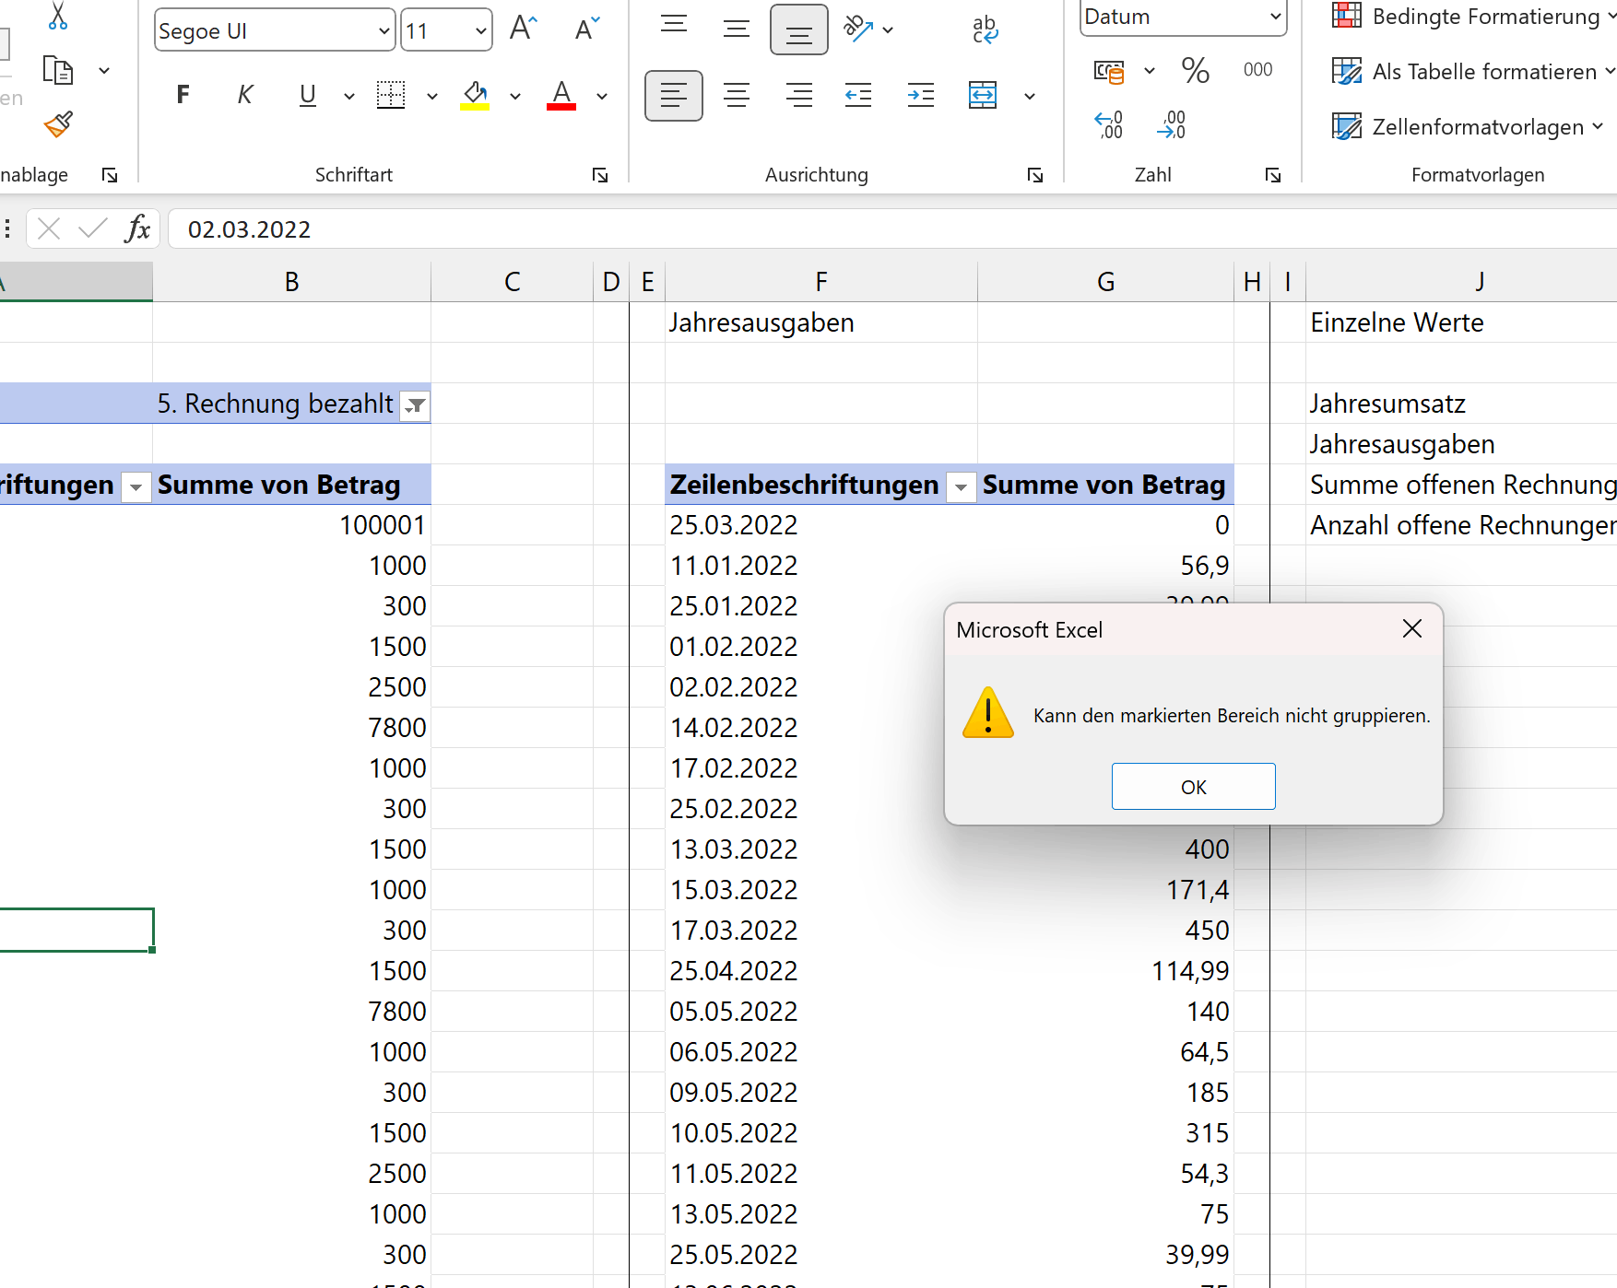Select column B header
This screenshot has width=1617, height=1288.
pyautogui.click(x=291, y=282)
